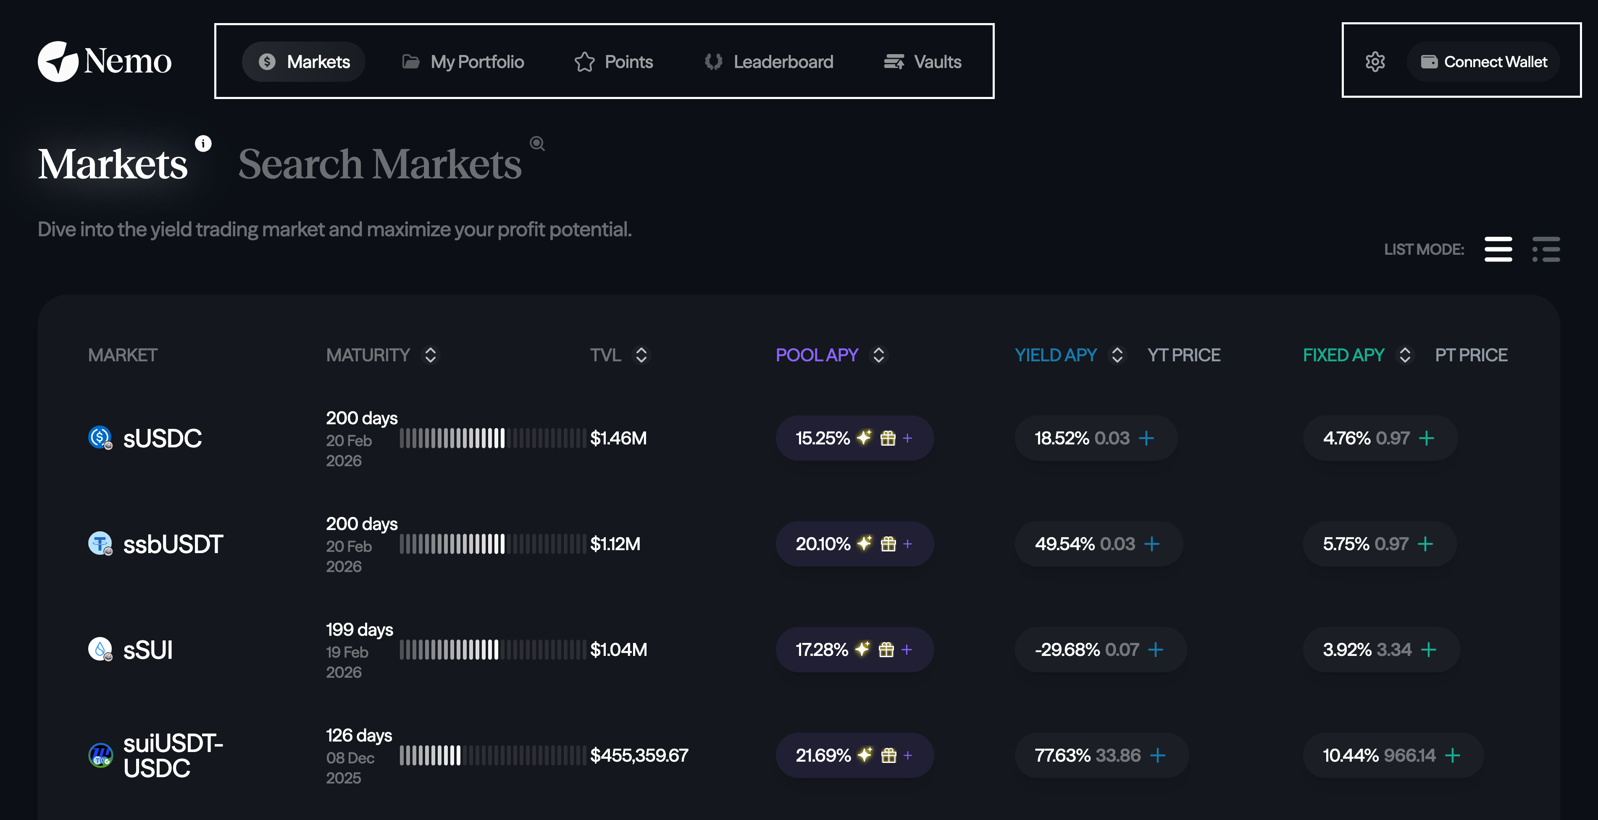Image resolution: width=1598 pixels, height=820 pixels.
Task: Click the 10.44% fixed APY value
Action: coord(1351,755)
